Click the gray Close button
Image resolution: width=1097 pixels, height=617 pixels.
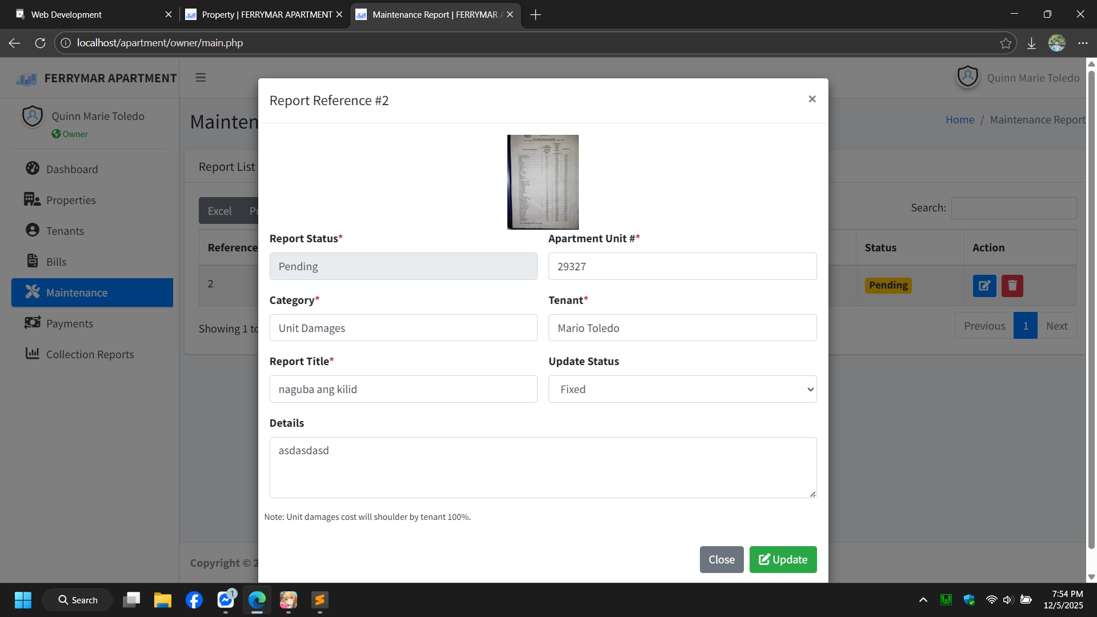[x=721, y=559]
